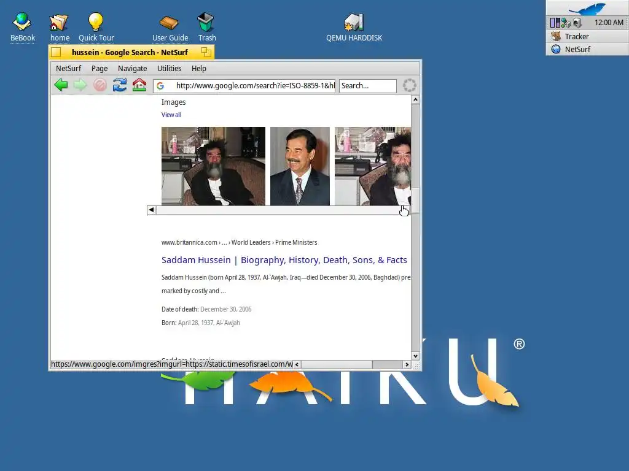Viewport: 629px width, 471px height.
Task: Click the left arrow of the image strip scrollbar
Action: click(151, 210)
